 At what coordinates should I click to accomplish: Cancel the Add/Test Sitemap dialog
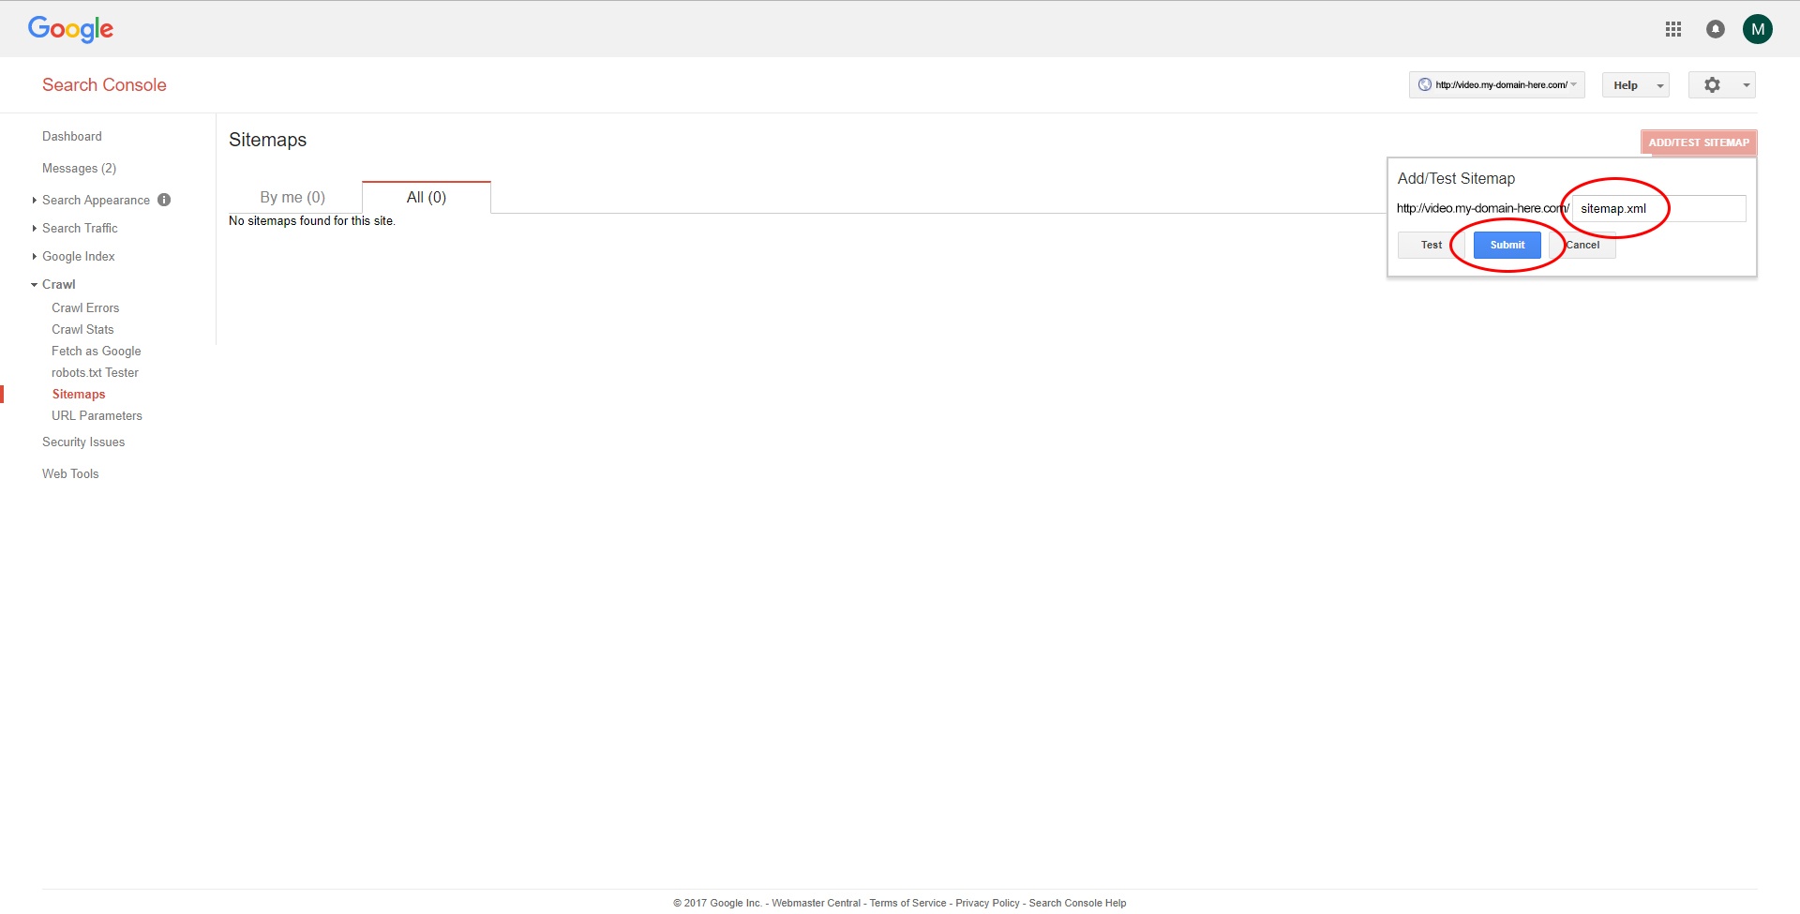tap(1582, 245)
